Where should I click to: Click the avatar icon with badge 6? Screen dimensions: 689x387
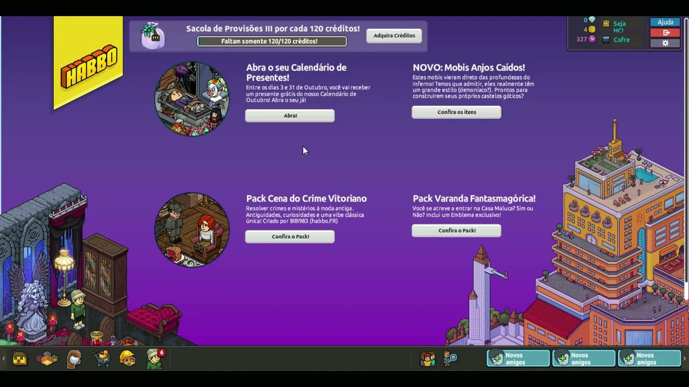tap(154, 359)
